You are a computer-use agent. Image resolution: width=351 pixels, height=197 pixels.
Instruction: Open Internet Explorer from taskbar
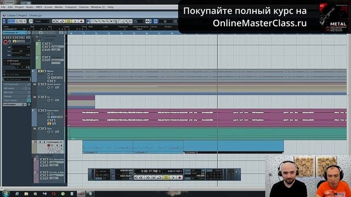(x=17, y=194)
